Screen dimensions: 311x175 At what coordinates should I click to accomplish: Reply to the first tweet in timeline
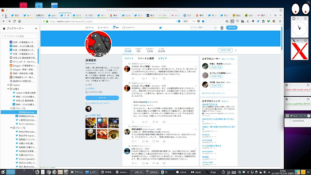tap(133, 78)
